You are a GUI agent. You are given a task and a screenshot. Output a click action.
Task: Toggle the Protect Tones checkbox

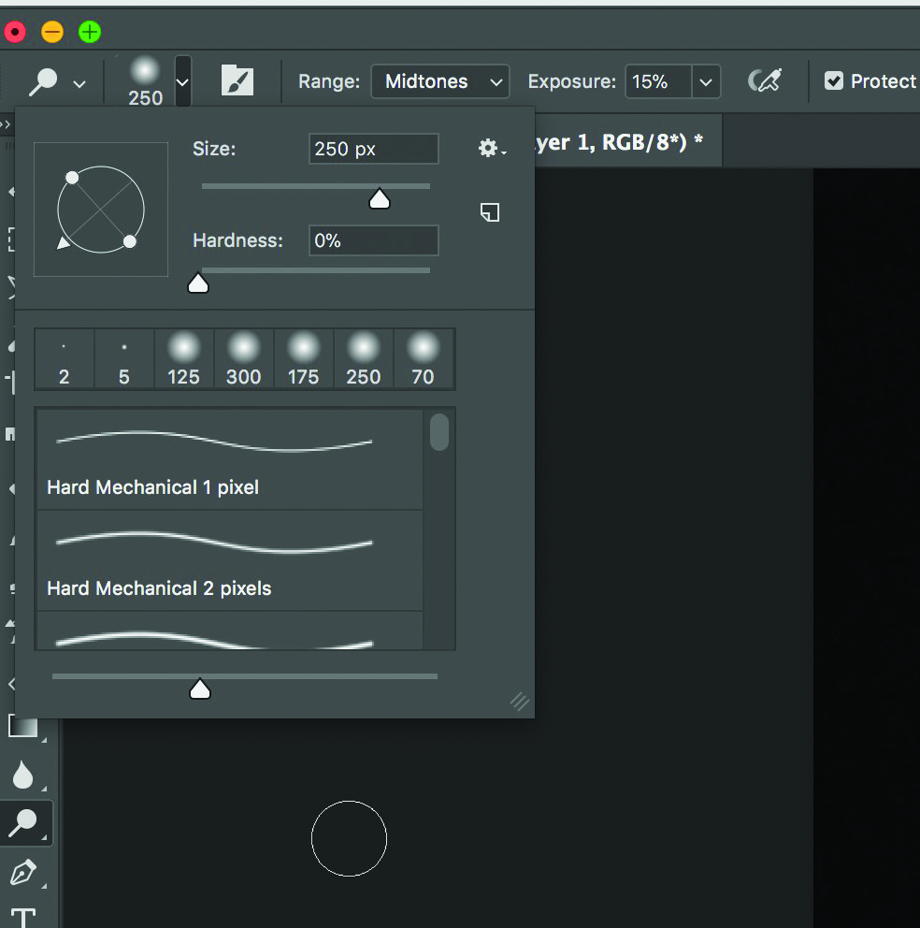(834, 81)
